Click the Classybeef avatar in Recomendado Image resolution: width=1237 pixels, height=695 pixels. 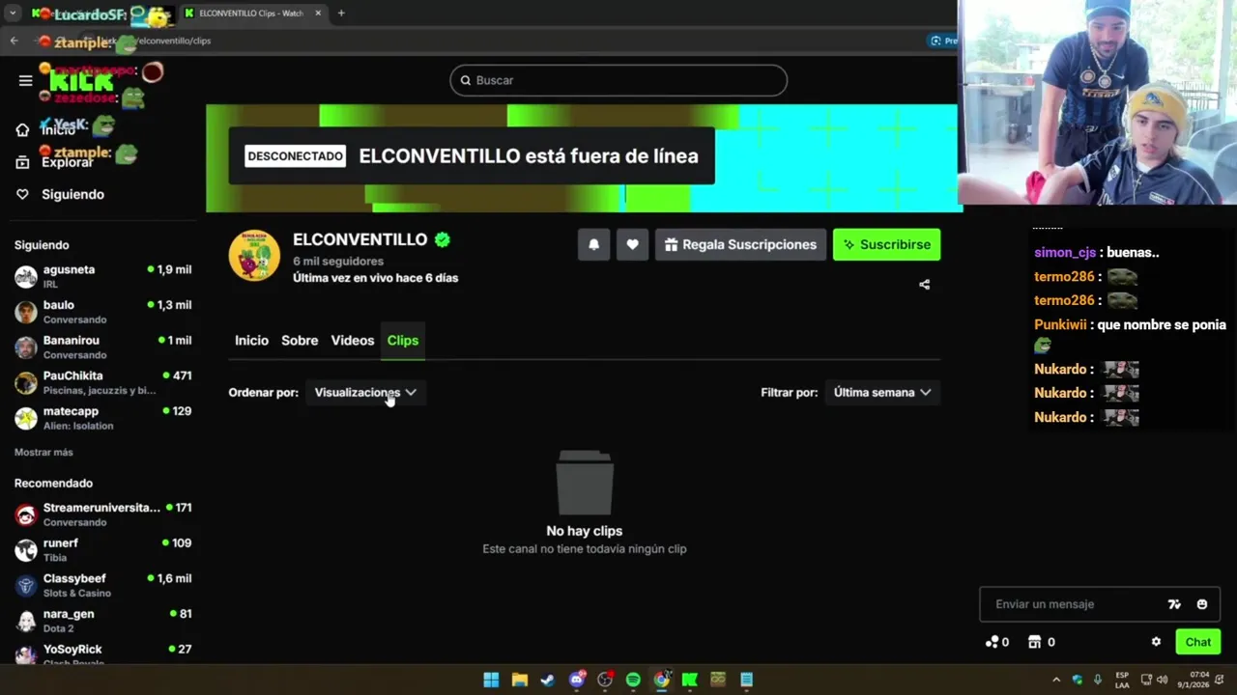[x=26, y=586]
